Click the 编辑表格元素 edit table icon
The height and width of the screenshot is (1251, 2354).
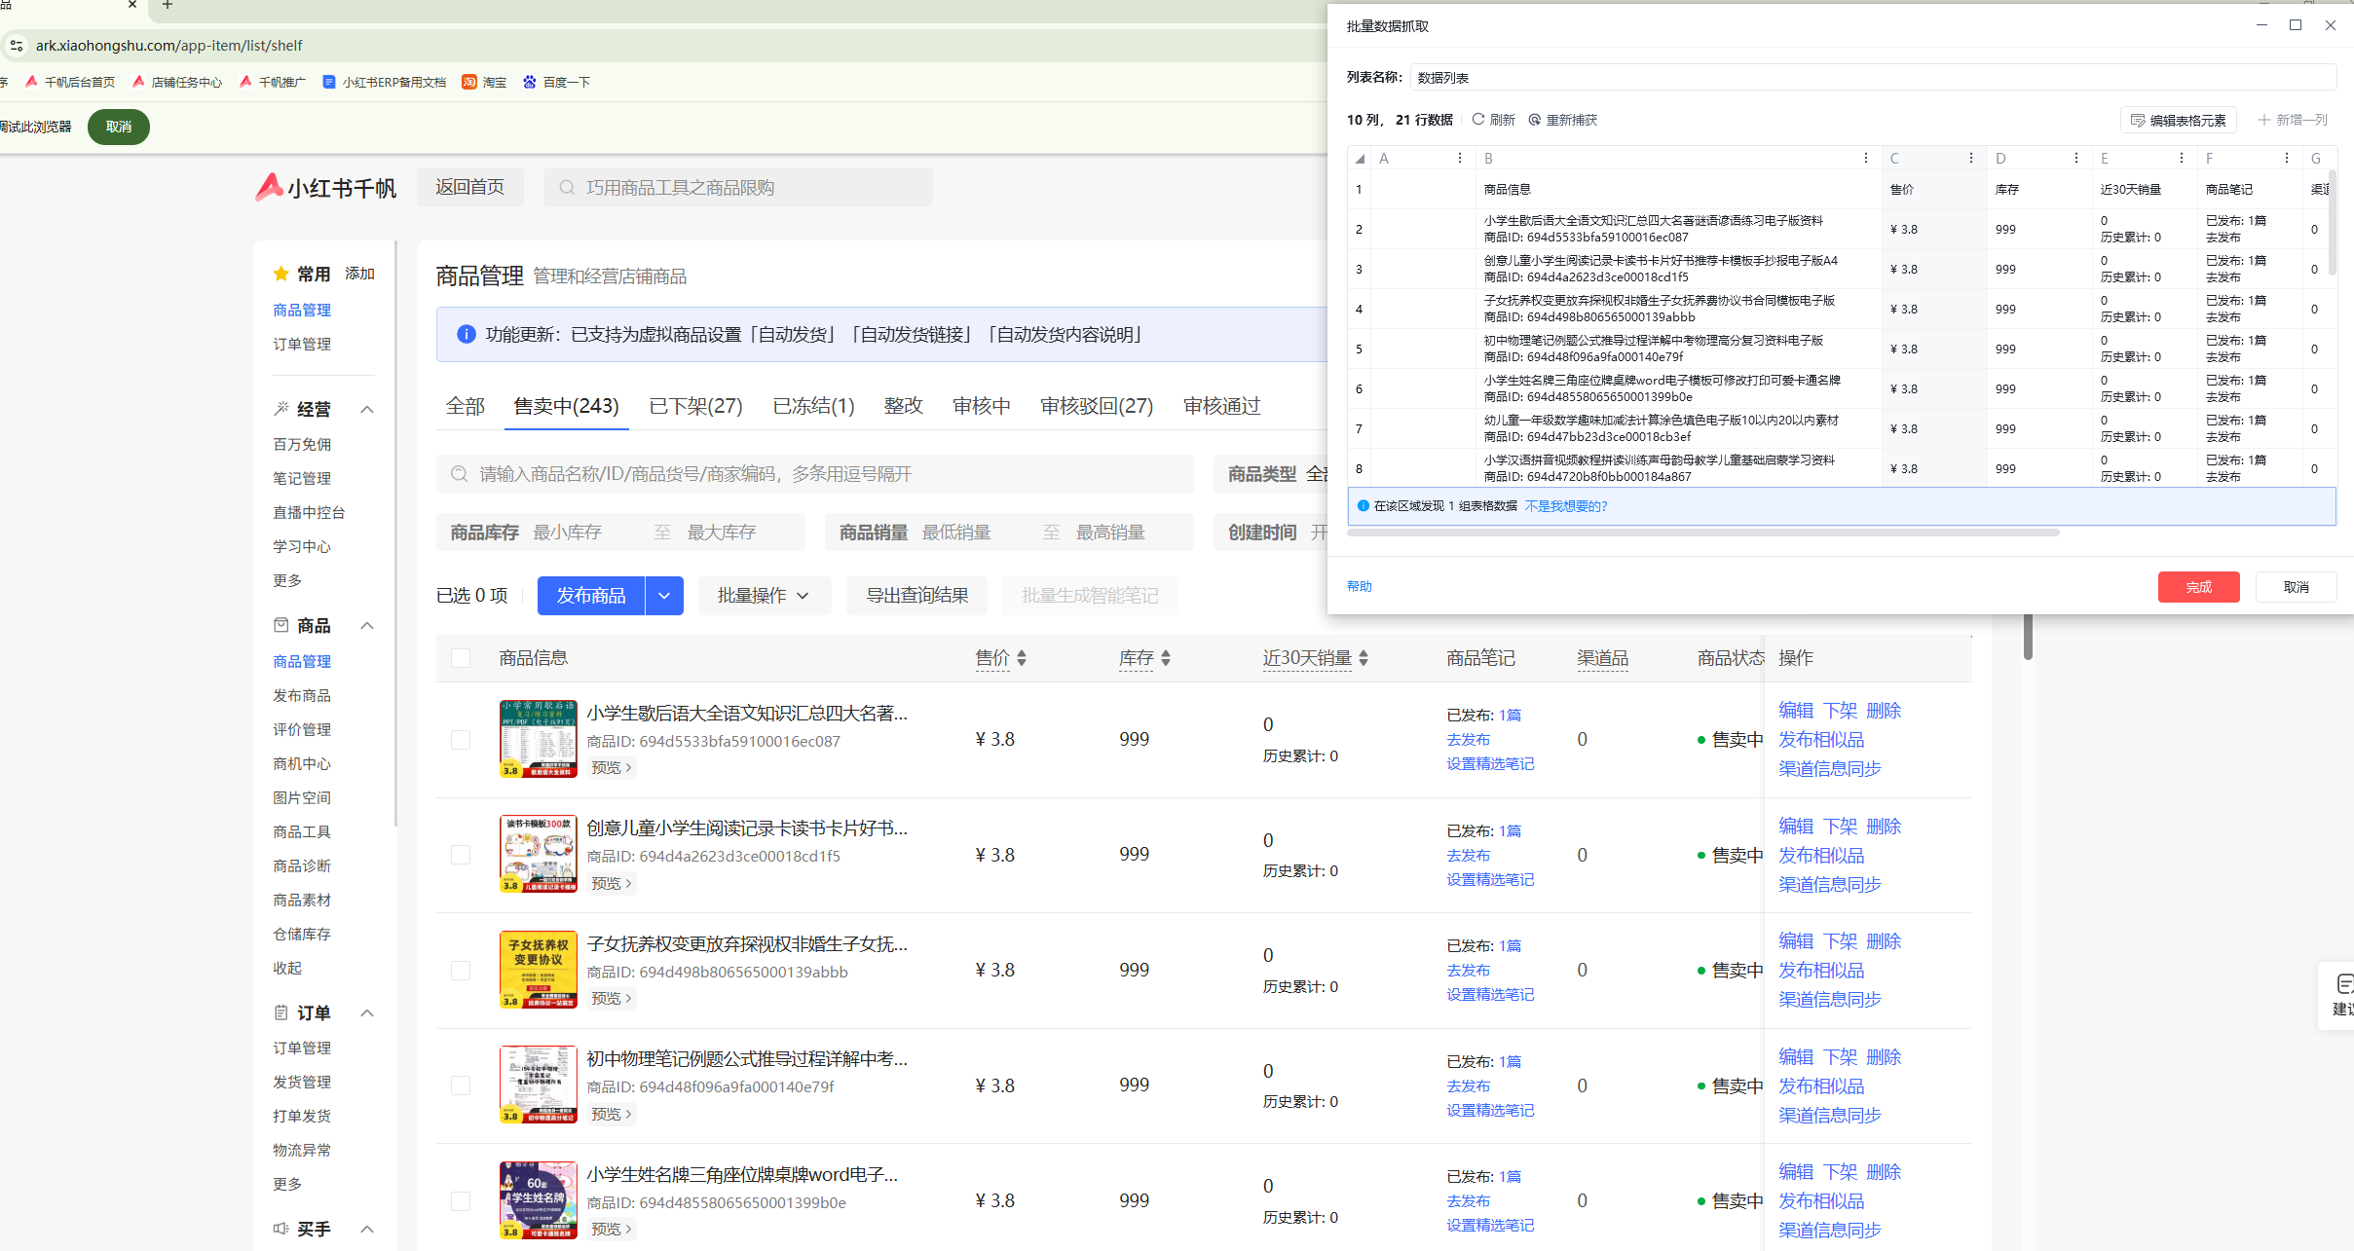2138,121
